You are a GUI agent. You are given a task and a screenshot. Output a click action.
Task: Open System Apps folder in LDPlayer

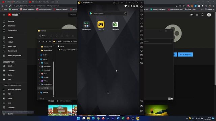point(86,26)
